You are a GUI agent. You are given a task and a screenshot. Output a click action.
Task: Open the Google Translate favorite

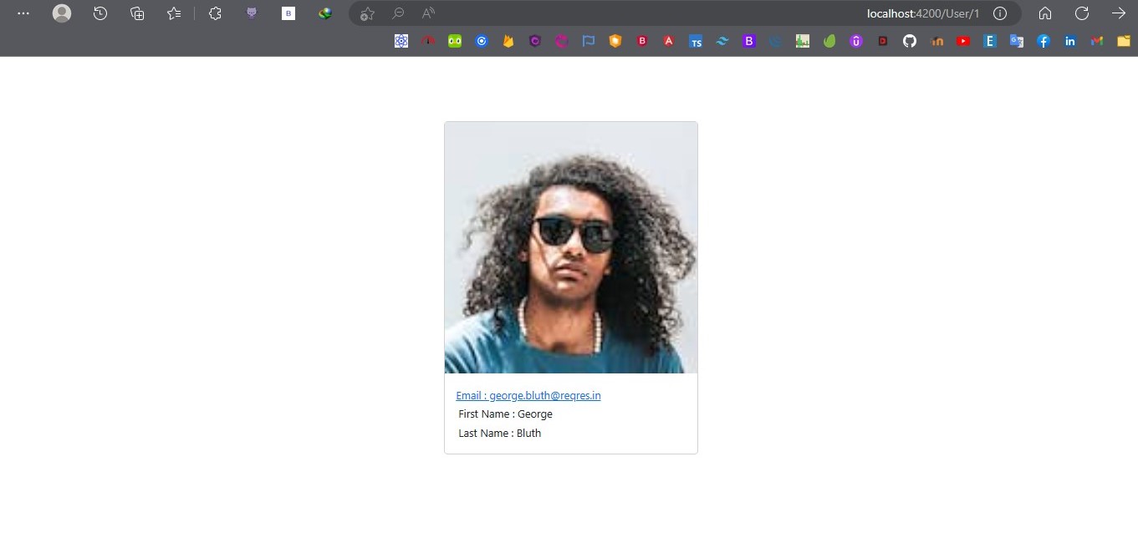click(x=1016, y=40)
